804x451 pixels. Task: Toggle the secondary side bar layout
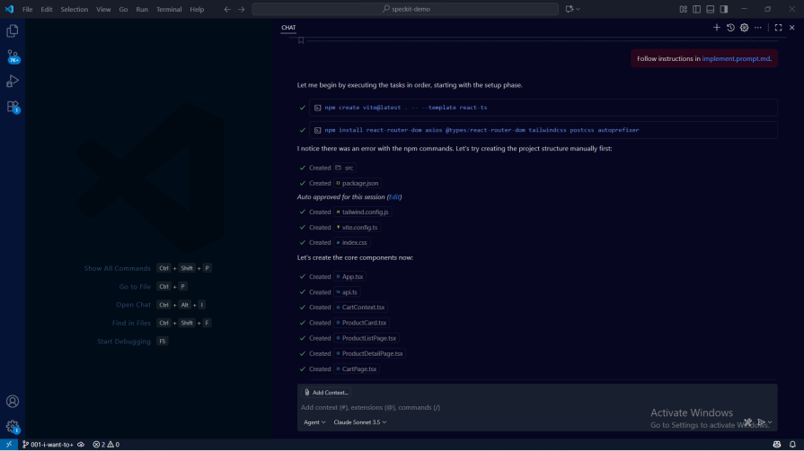(x=723, y=9)
